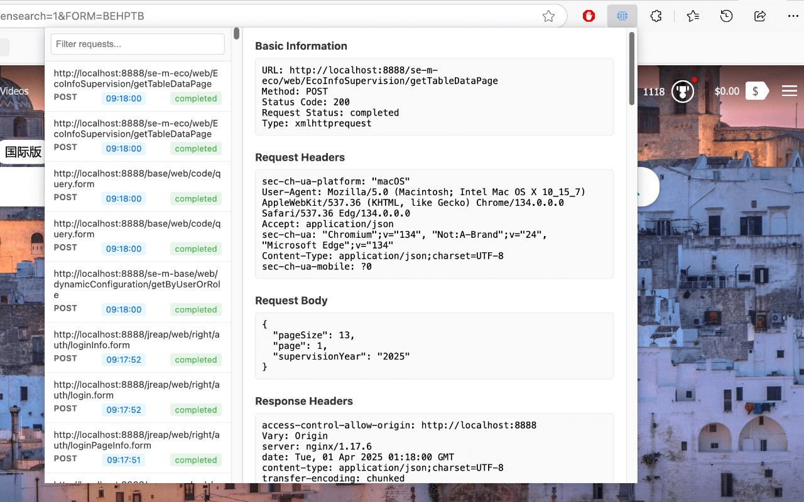This screenshot has height=502, width=804.
Task: Click the Filter requests input field
Action: point(138,44)
